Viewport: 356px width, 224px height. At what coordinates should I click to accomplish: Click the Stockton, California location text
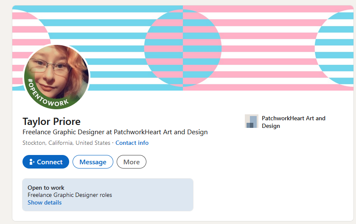coord(66,143)
